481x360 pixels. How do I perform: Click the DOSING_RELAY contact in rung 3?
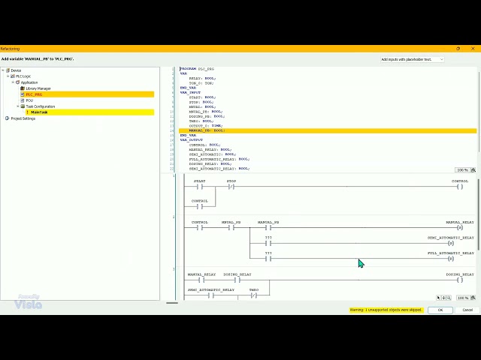[x=237, y=280]
